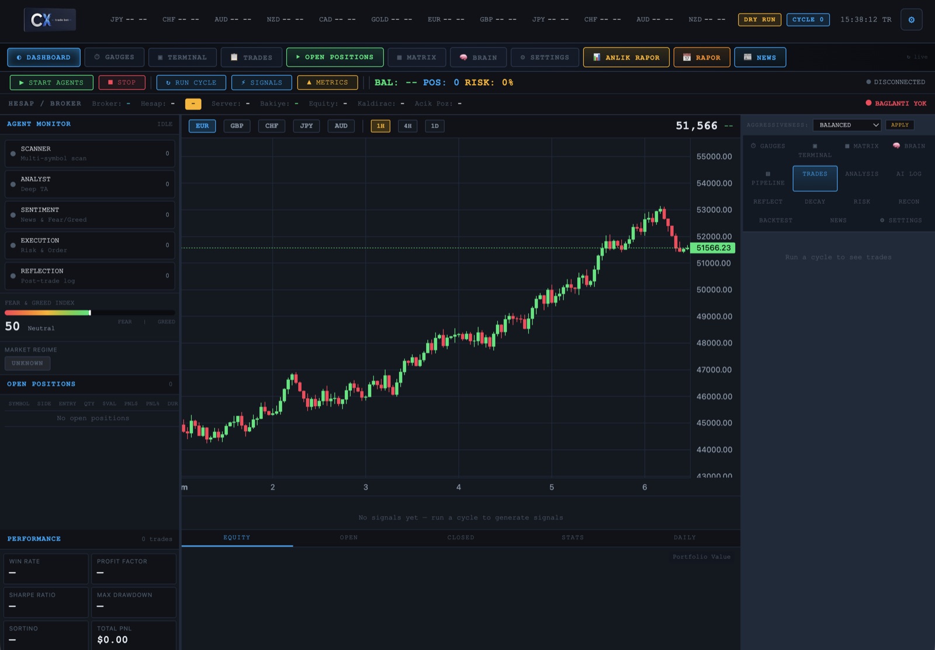Switch to the Closed bottom tab
The image size is (935, 650).
[461, 538]
